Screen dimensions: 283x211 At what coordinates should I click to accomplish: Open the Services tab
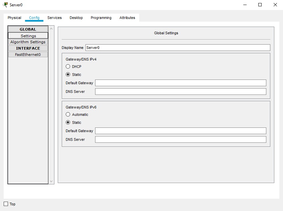[x=54, y=18]
